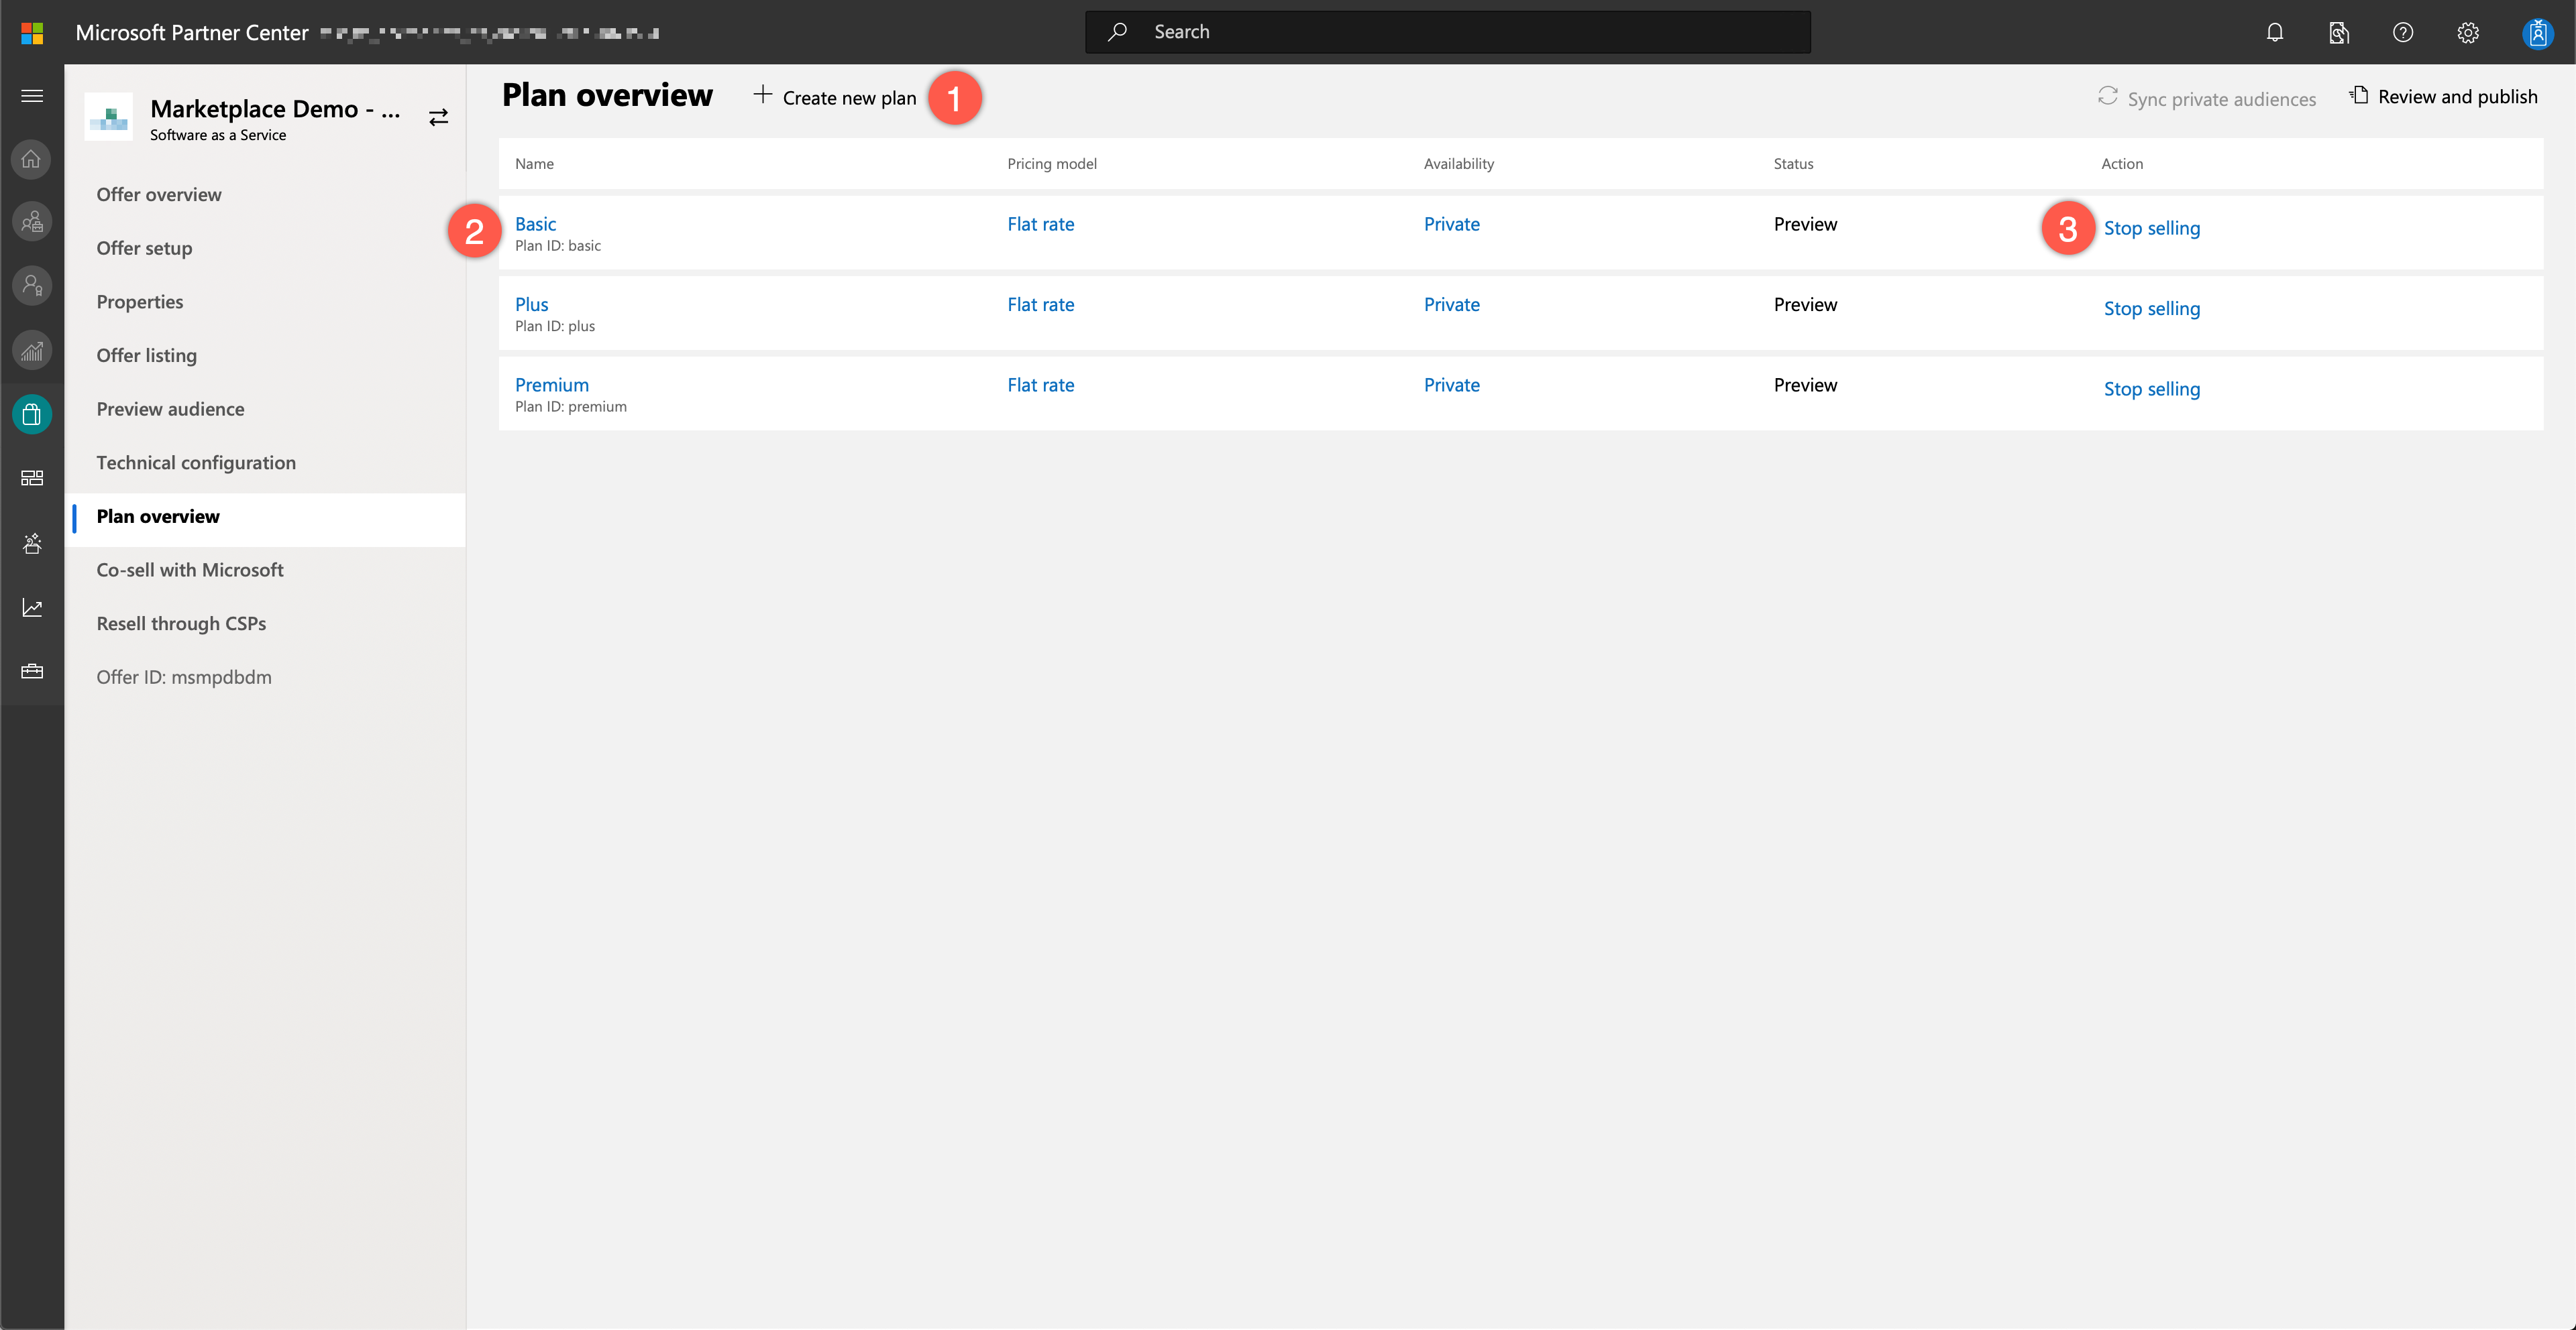Open the insights line chart icon
The height and width of the screenshot is (1330, 2576).
point(32,607)
